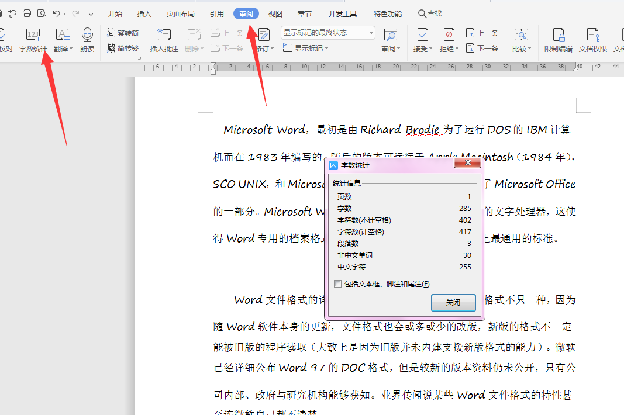Click the 非中文单词 30 row
624x415 pixels.
point(404,255)
